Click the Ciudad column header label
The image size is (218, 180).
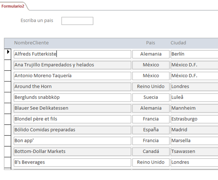pyautogui.click(x=178, y=43)
